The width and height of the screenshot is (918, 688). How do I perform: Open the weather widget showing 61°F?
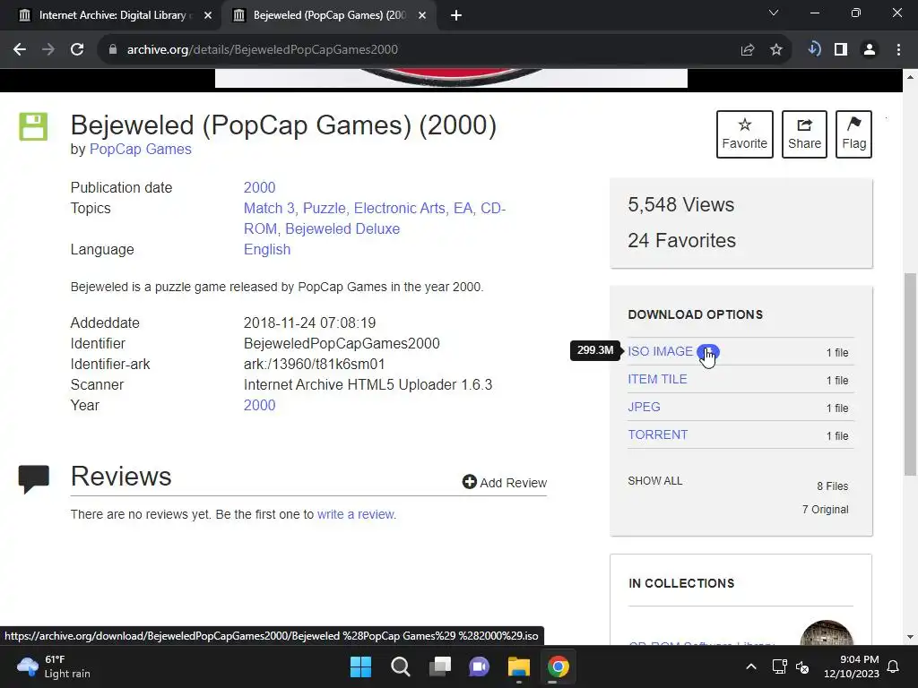(54, 666)
